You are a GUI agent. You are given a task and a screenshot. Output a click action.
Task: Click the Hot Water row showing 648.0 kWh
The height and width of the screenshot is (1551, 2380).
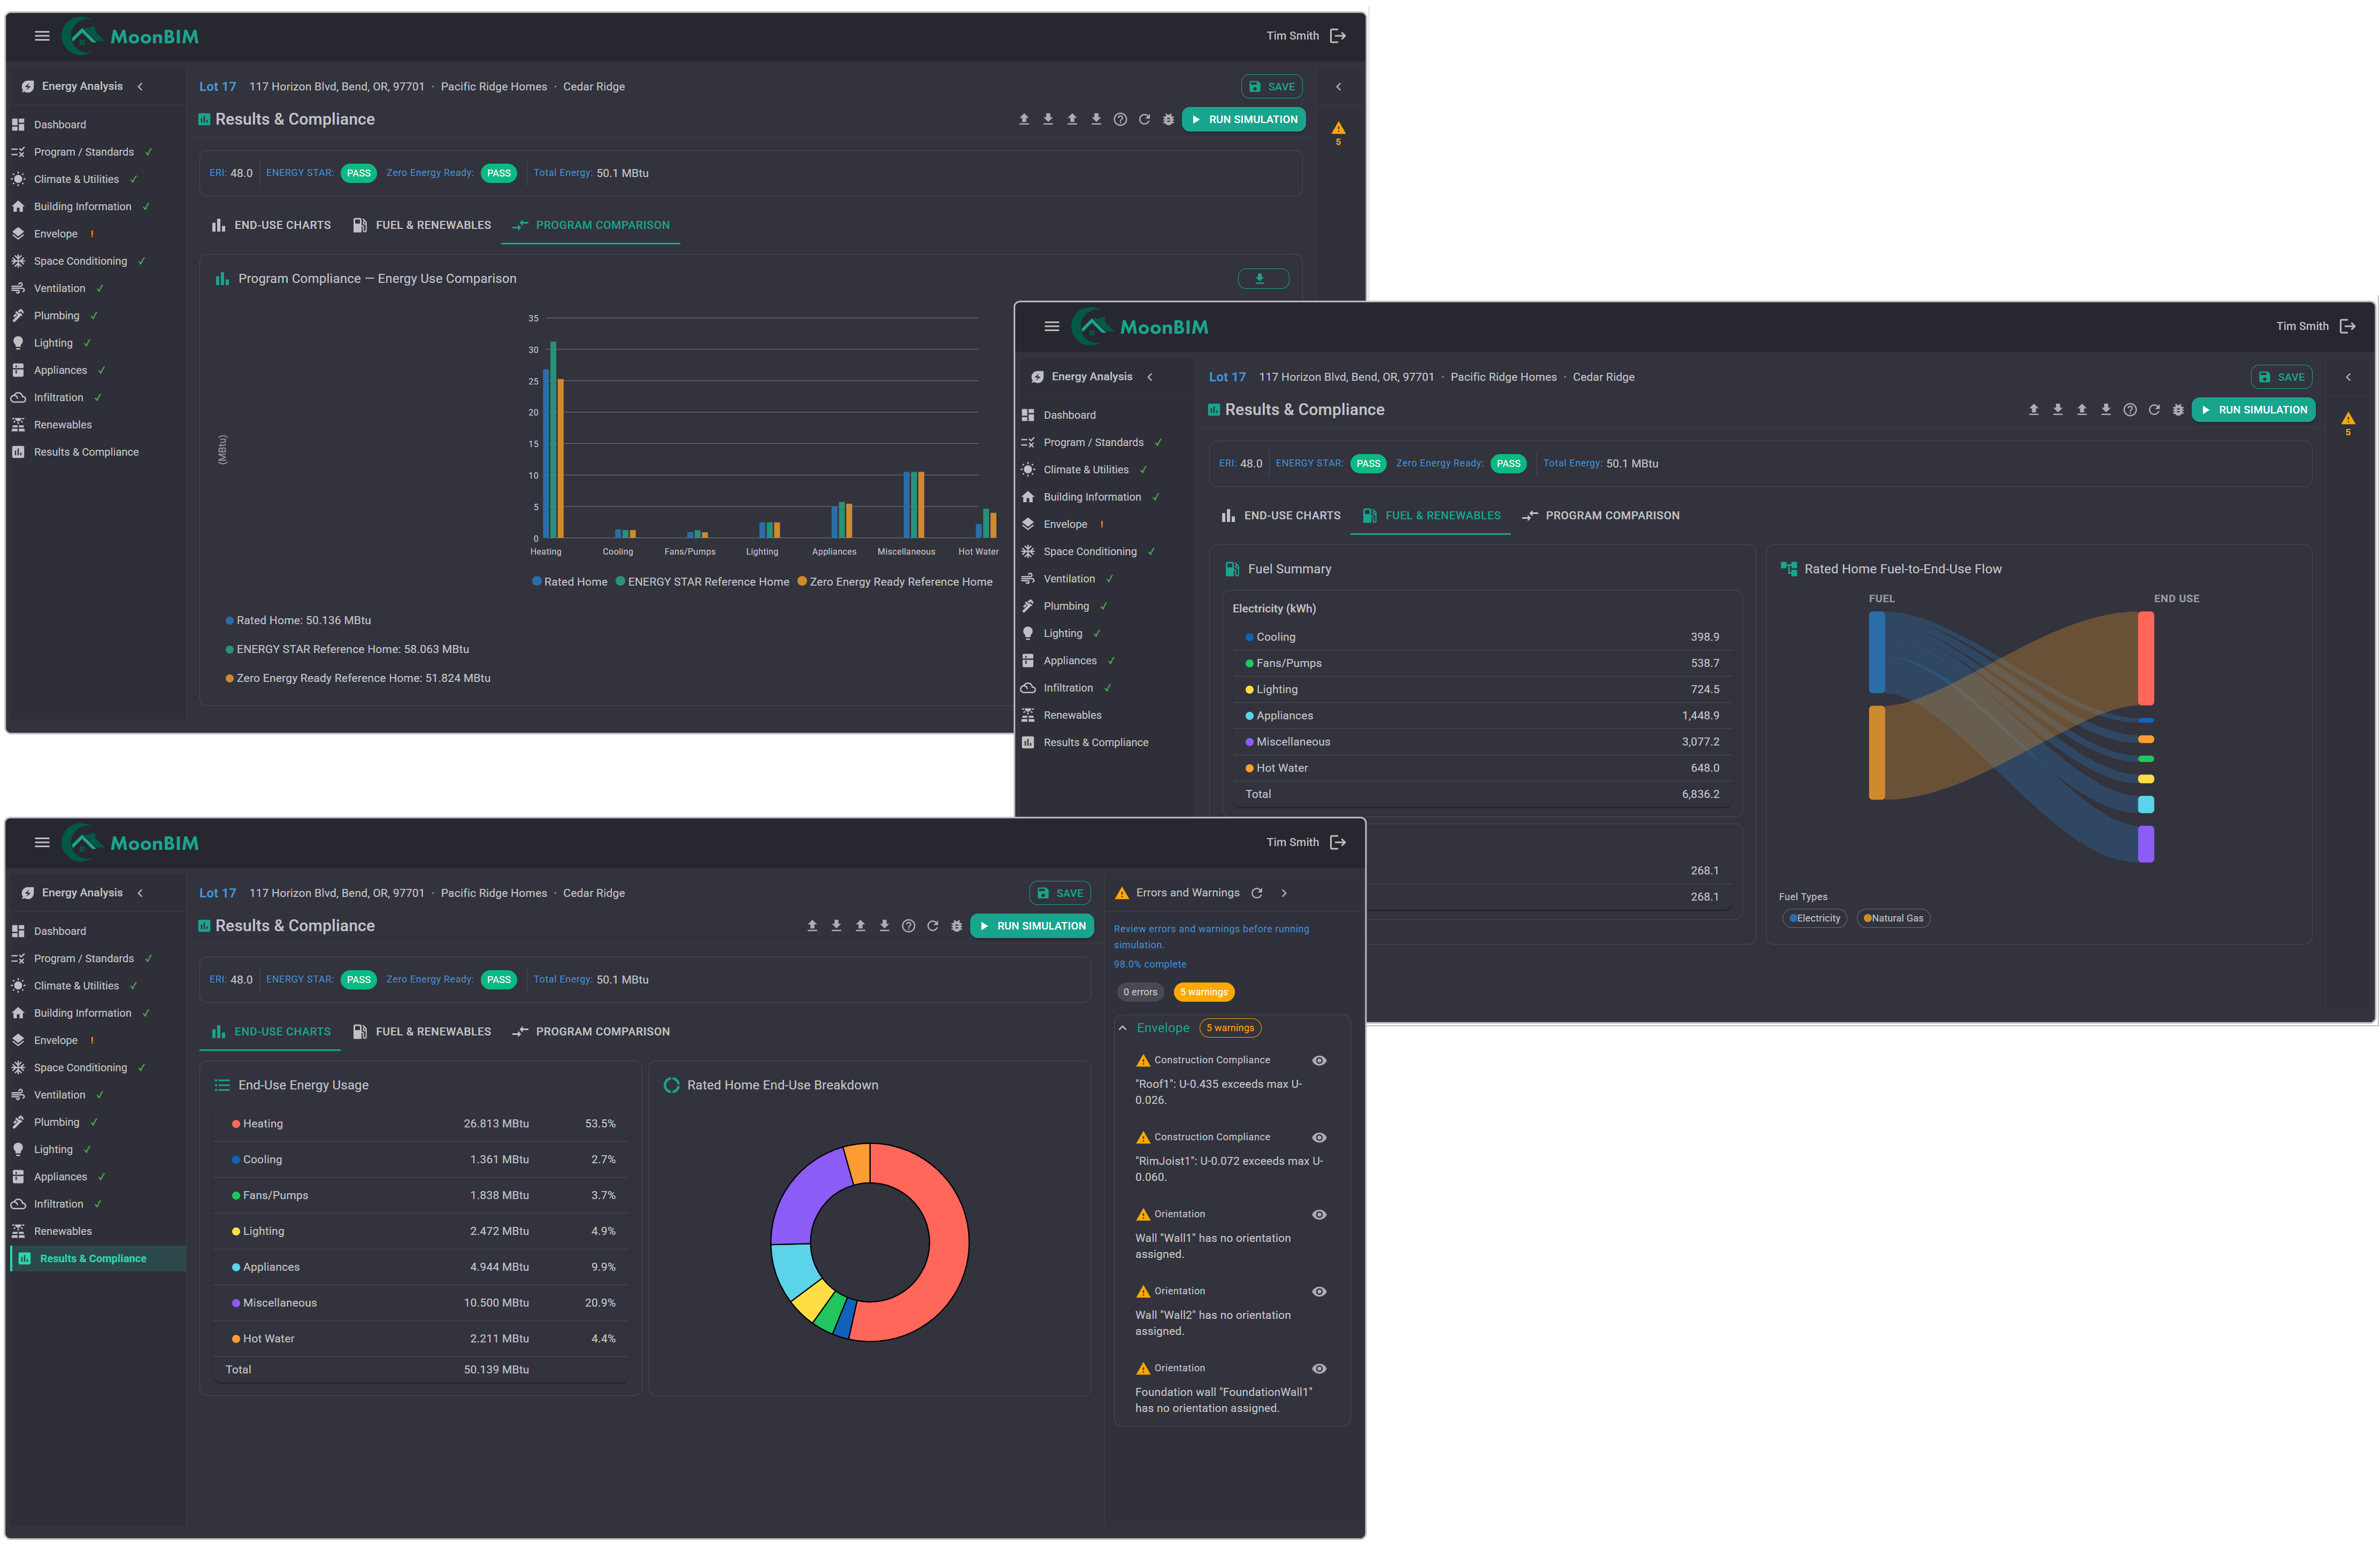click(1481, 768)
